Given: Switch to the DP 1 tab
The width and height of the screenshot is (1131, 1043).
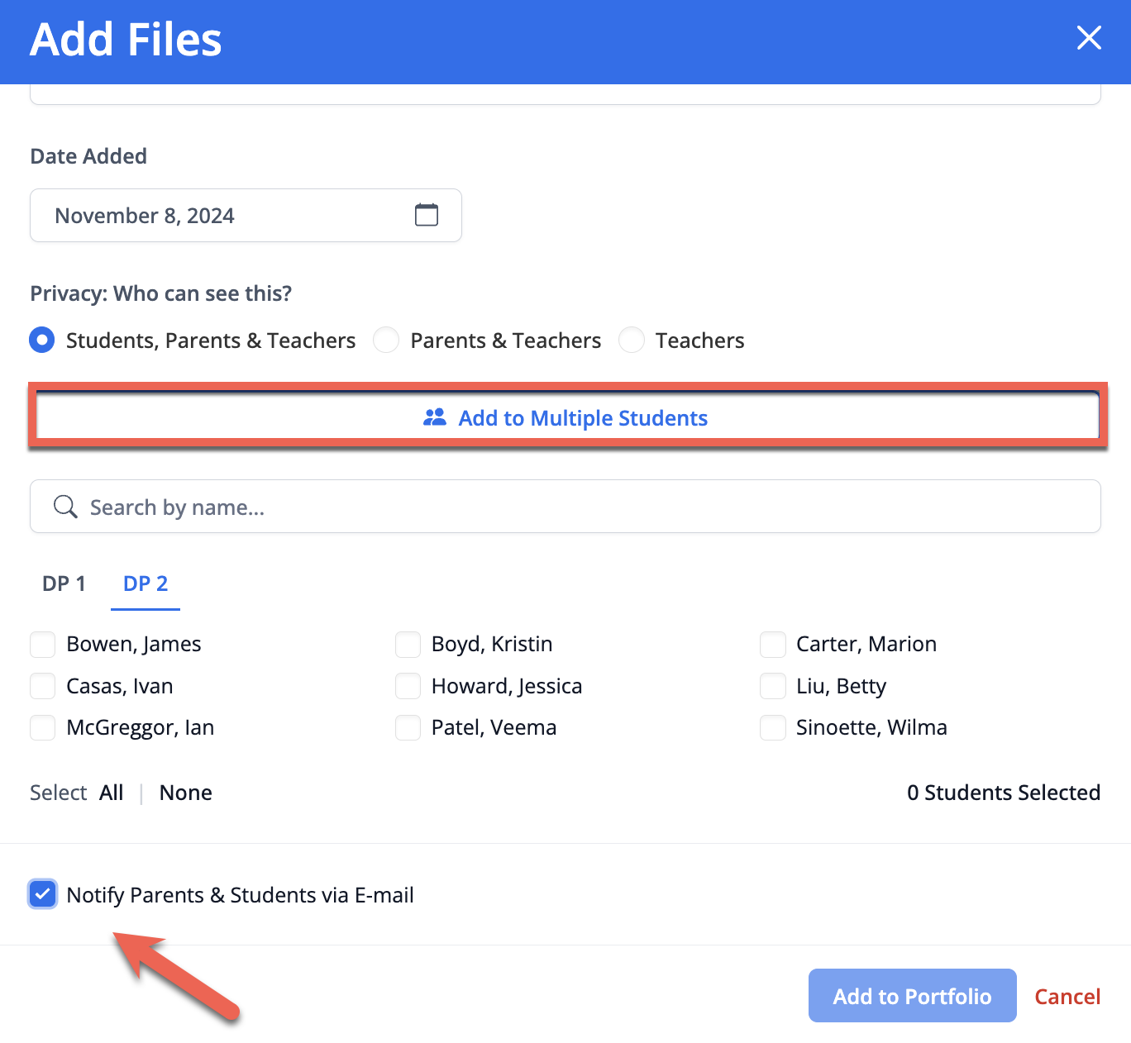Looking at the screenshot, I should pyautogui.click(x=64, y=583).
